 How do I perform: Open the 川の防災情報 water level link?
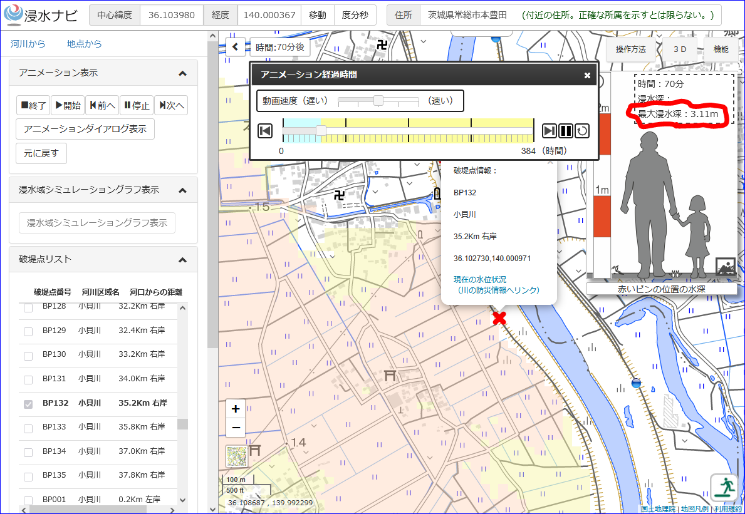pyautogui.click(x=496, y=285)
